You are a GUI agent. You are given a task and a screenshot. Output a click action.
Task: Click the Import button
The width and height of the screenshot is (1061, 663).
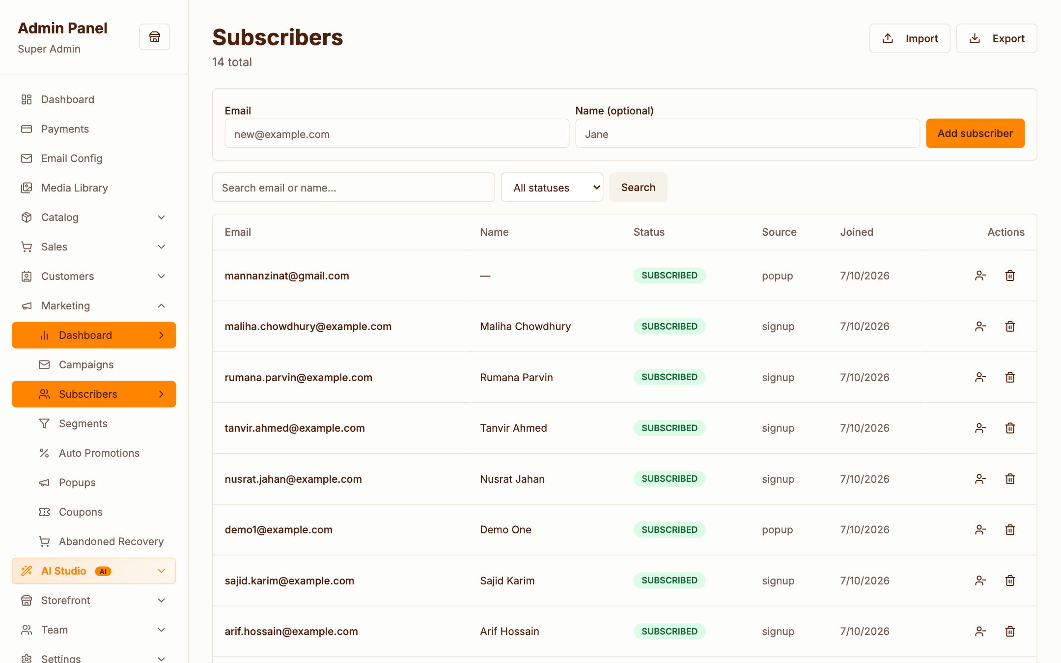point(910,38)
